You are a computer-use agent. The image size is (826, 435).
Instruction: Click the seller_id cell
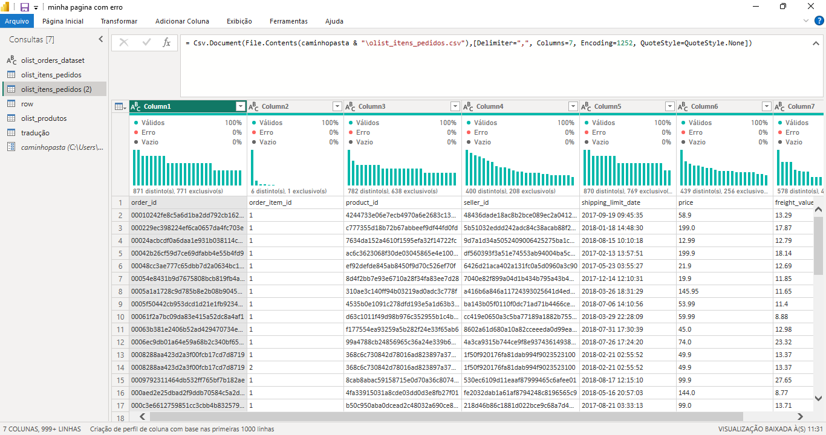(521, 203)
